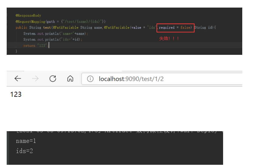This screenshot has height=166, width=262.
Task: Reload the page with refresh icon
Action: tap(53, 78)
